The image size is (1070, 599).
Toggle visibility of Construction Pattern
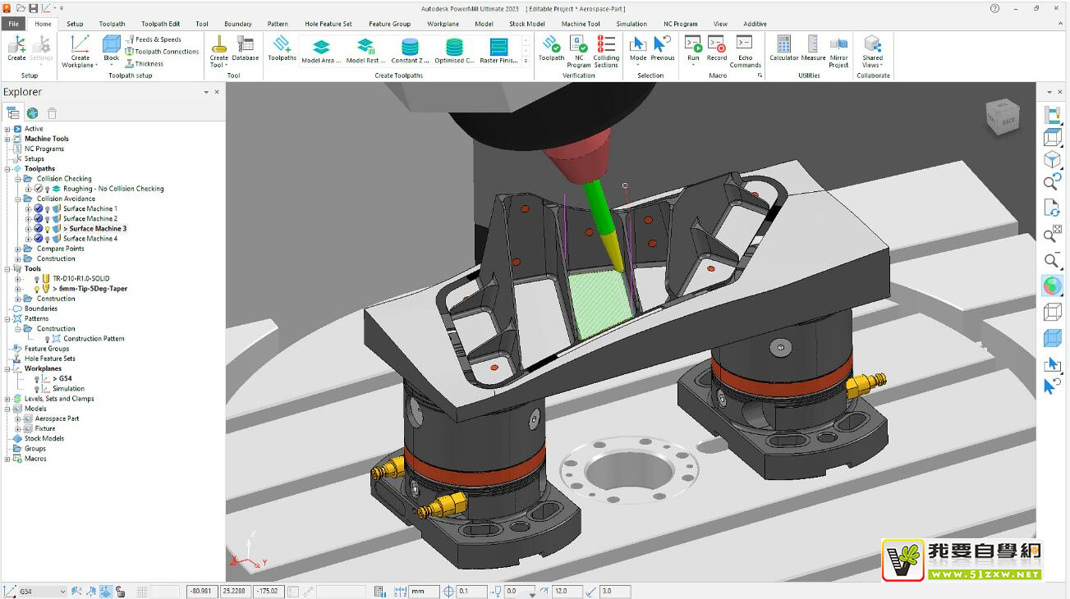48,339
